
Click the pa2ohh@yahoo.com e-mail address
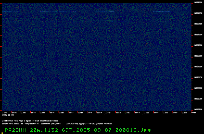tap(49, 121)
